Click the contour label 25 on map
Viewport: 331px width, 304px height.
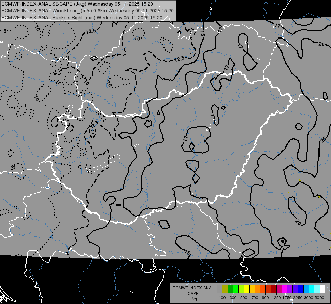pyautogui.click(x=323, y=140)
